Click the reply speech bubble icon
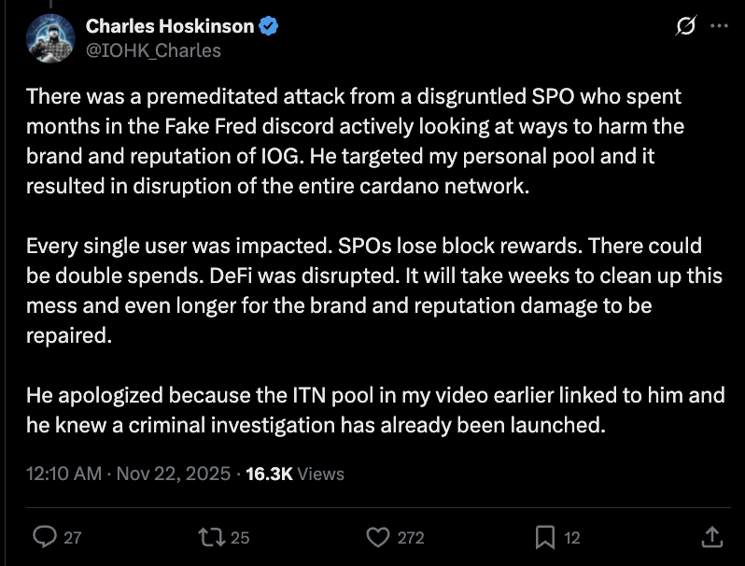Screen dimensions: 745x566 click(x=45, y=537)
